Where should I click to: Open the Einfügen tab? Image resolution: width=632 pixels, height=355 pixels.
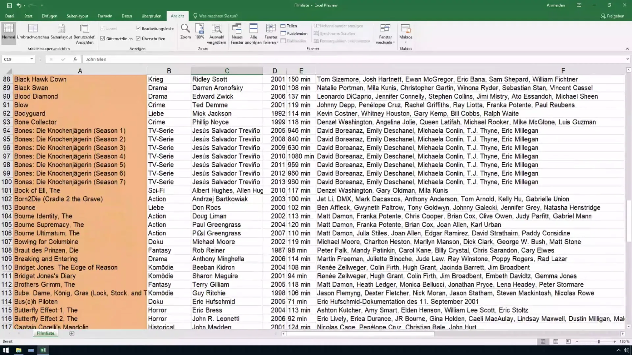coord(49,16)
